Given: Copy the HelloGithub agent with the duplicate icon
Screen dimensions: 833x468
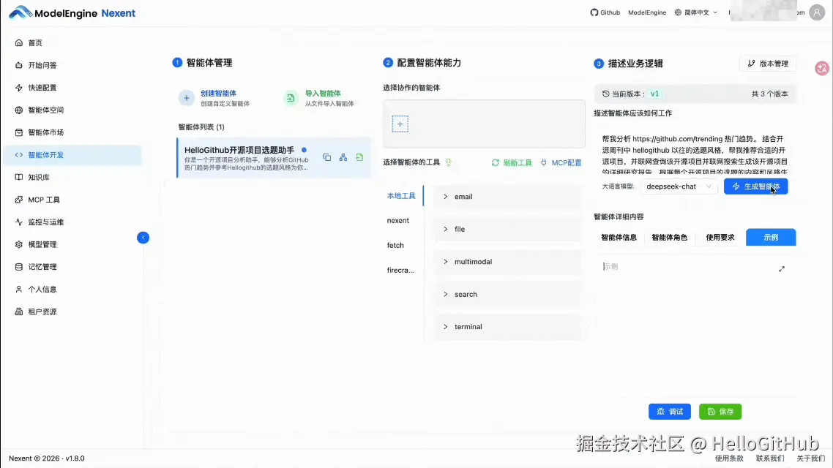Looking at the screenshot, I should pos(326,158).
